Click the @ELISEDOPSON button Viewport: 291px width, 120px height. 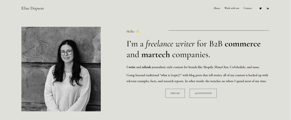(203, 93)
